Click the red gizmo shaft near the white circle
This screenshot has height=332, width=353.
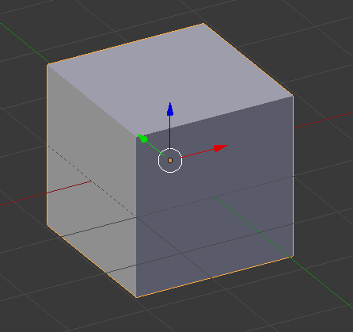pos(197,154)
